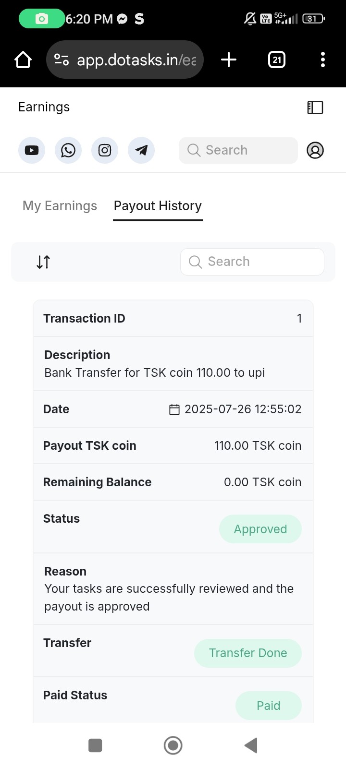346x768 pixels.
Task: Tap the Transfer Done badge
Action: tap(248, 653)
